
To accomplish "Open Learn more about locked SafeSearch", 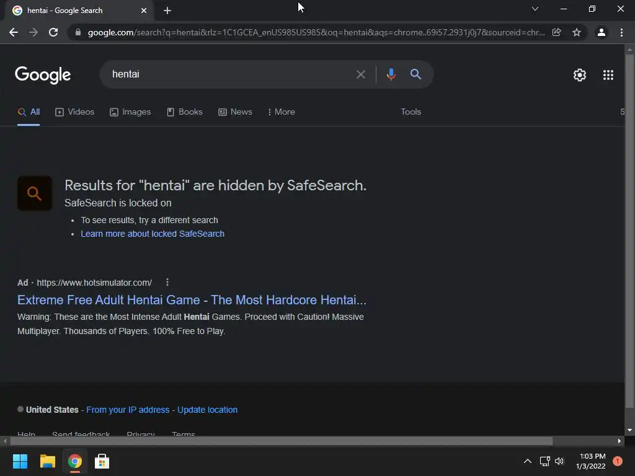I will (x=153, y=234).
